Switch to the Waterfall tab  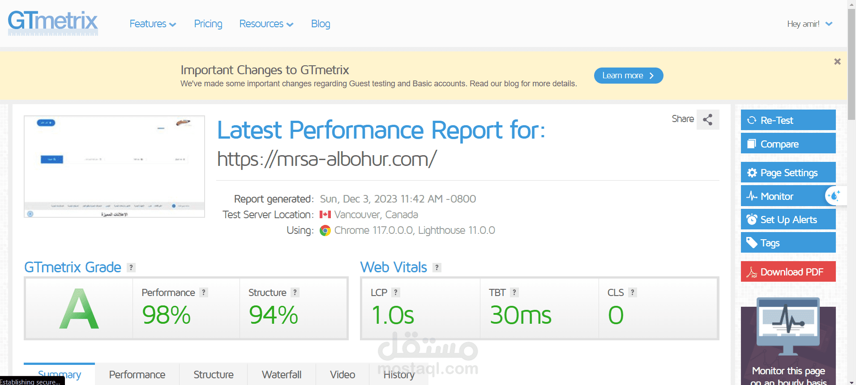281,374
